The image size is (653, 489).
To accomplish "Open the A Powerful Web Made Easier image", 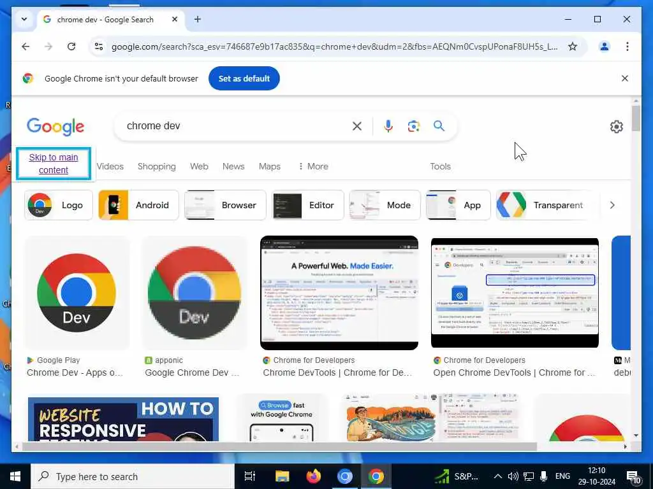I will coord(339,293).
